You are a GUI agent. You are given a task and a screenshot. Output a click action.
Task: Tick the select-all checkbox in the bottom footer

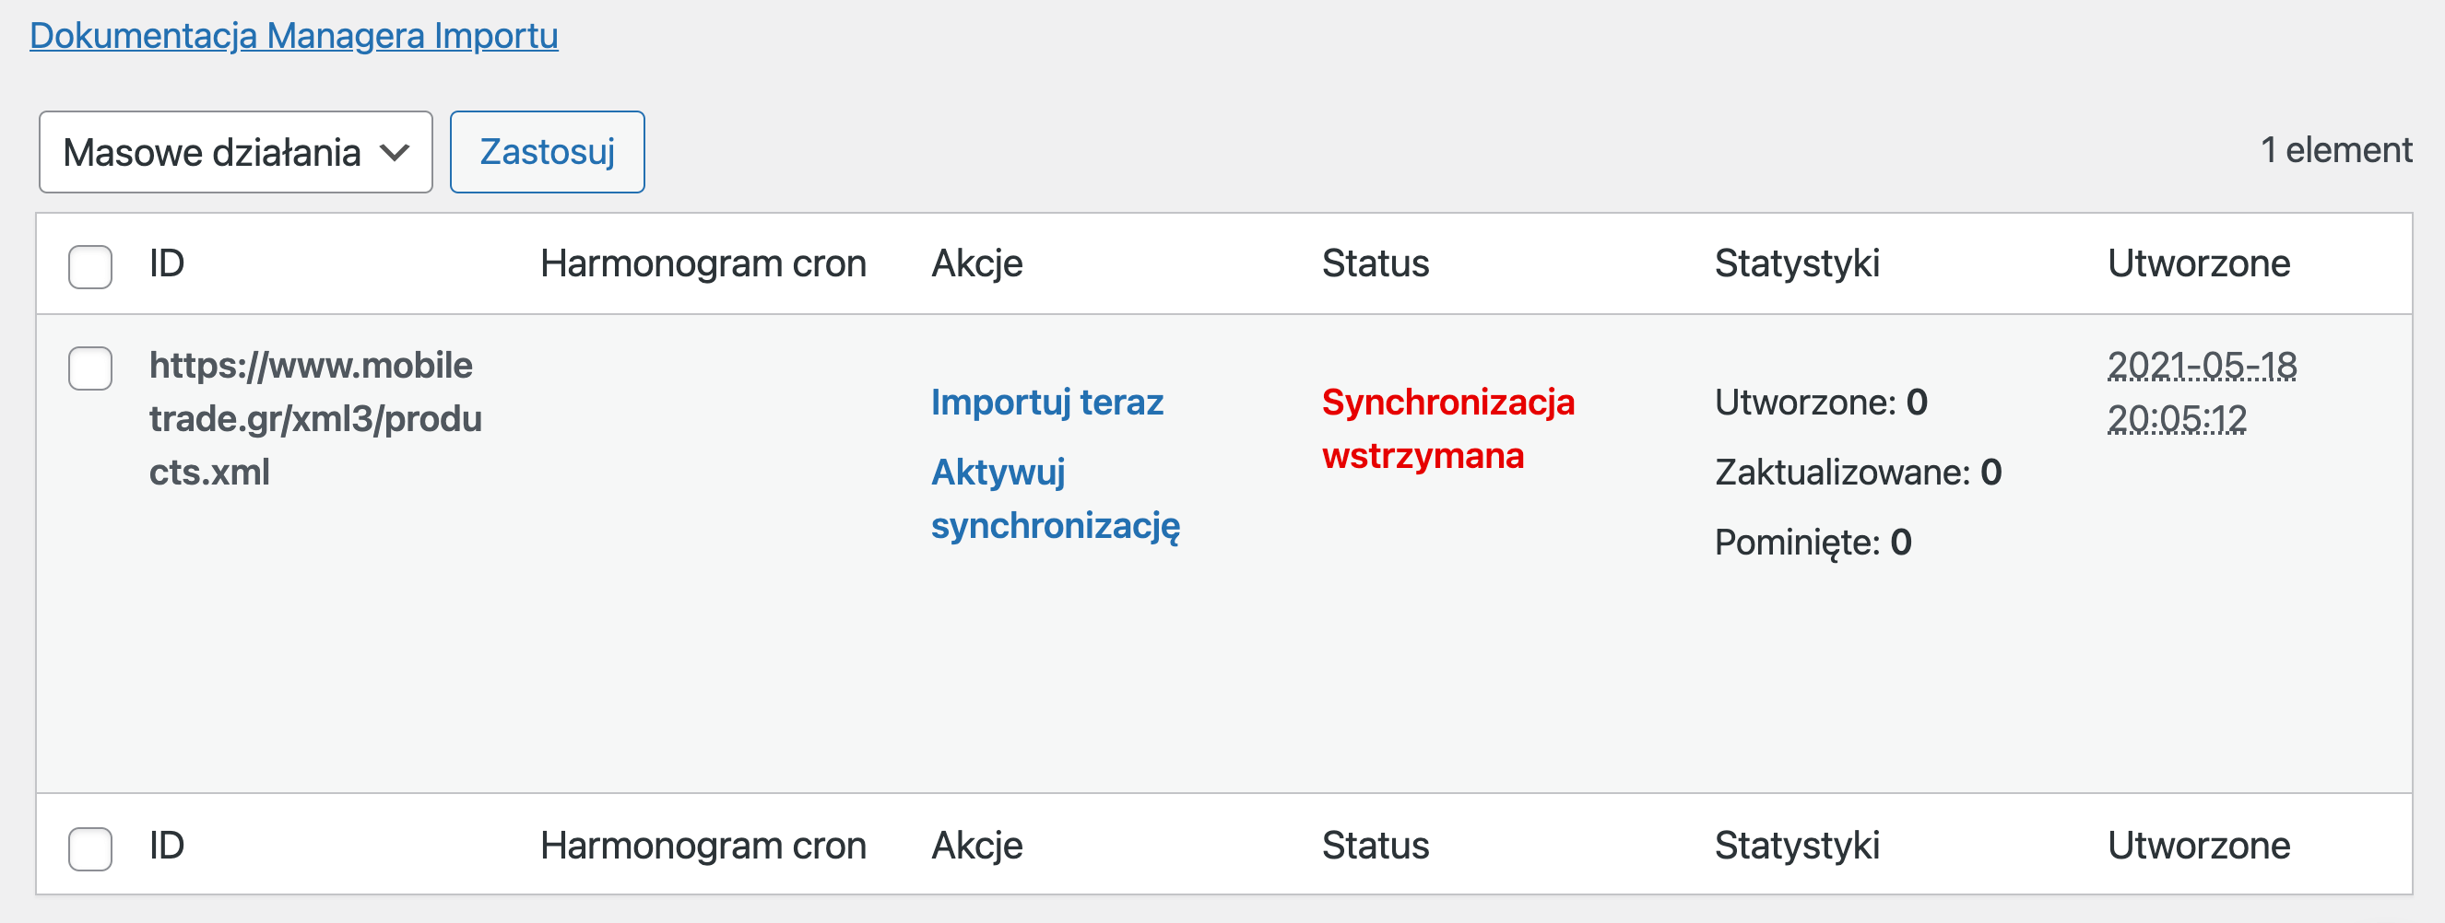point(90,848)
